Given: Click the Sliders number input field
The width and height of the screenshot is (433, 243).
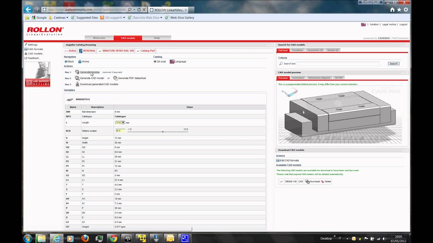Looking at the screenshot, I should tap(120, 131).
